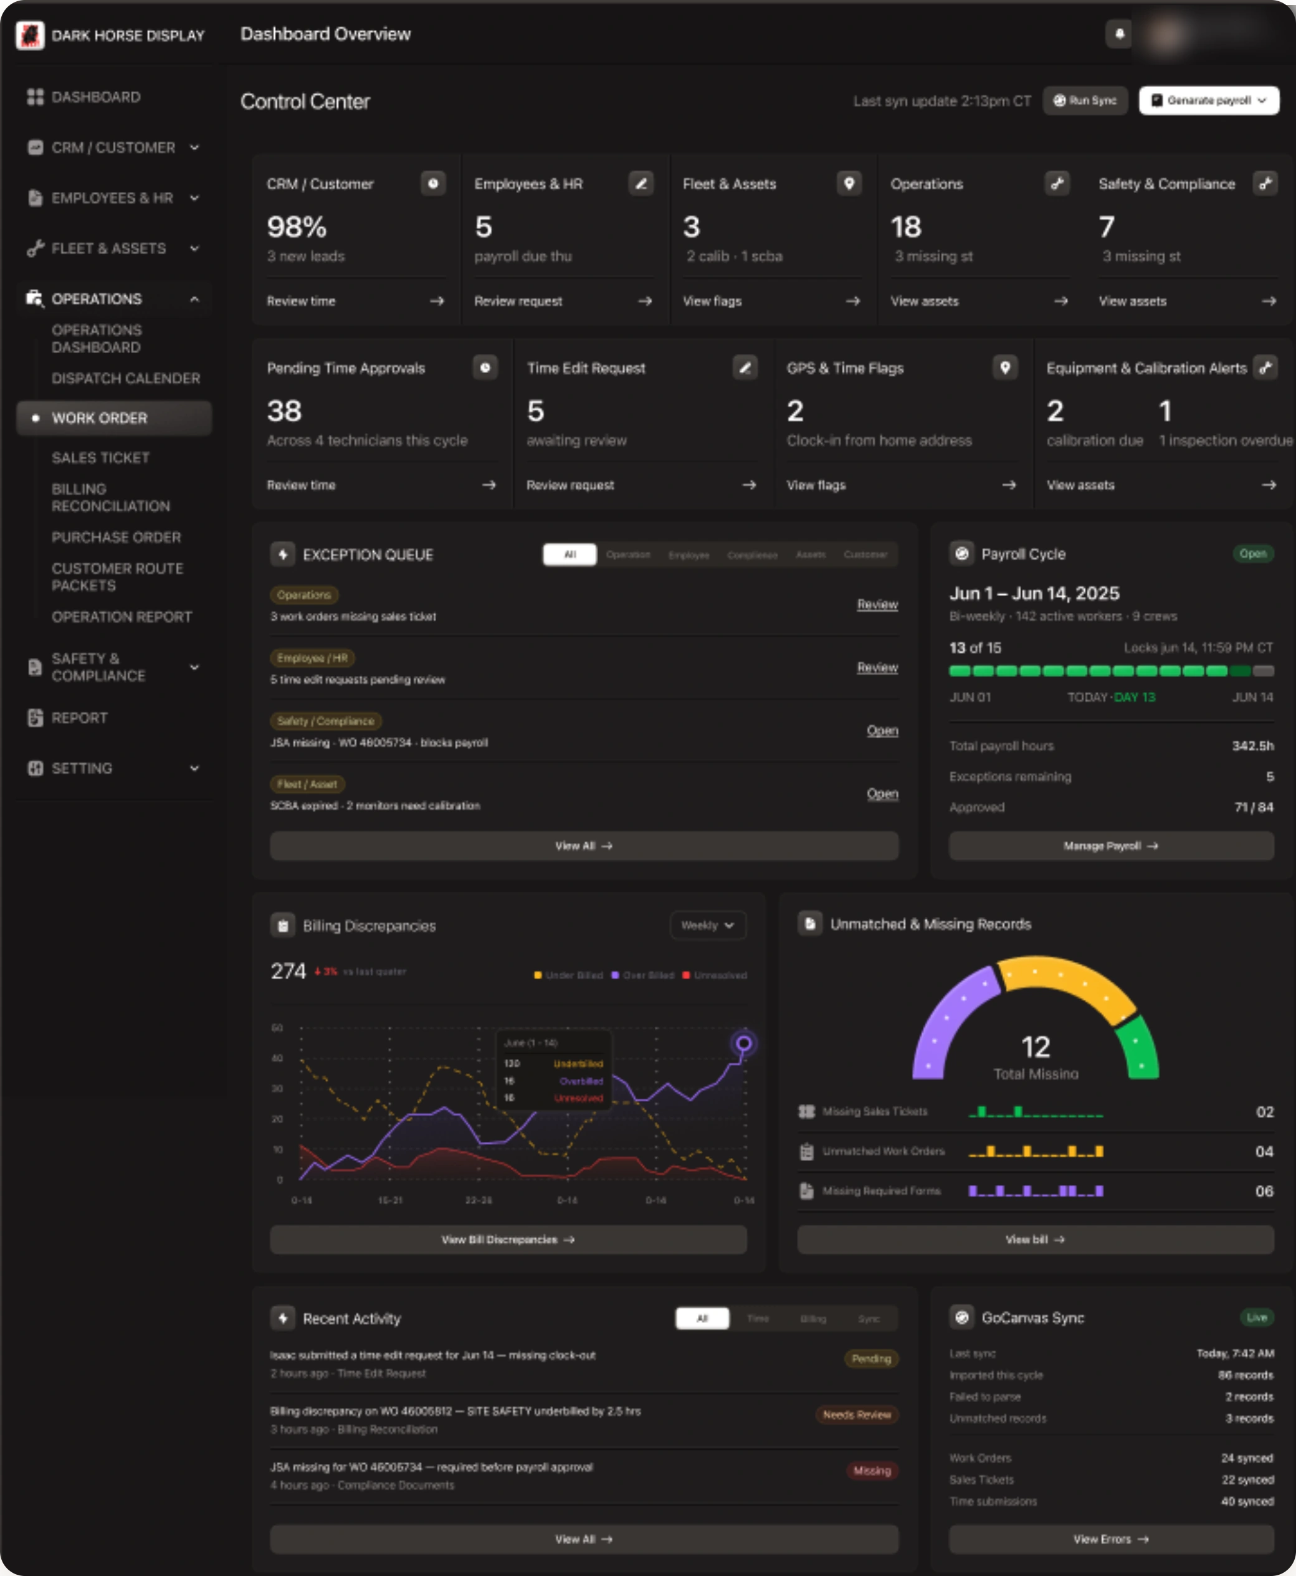Switch to the Billing tab in Recent Activity
The image size is (1296, 1576).
813,1319
